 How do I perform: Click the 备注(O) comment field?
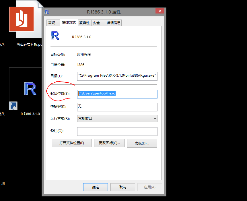coord(117,132)
